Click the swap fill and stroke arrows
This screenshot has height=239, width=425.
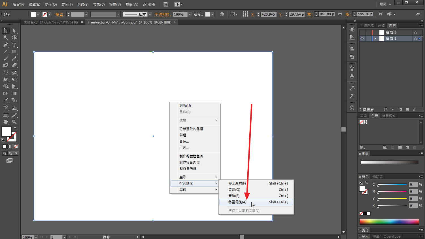[15, 128]
